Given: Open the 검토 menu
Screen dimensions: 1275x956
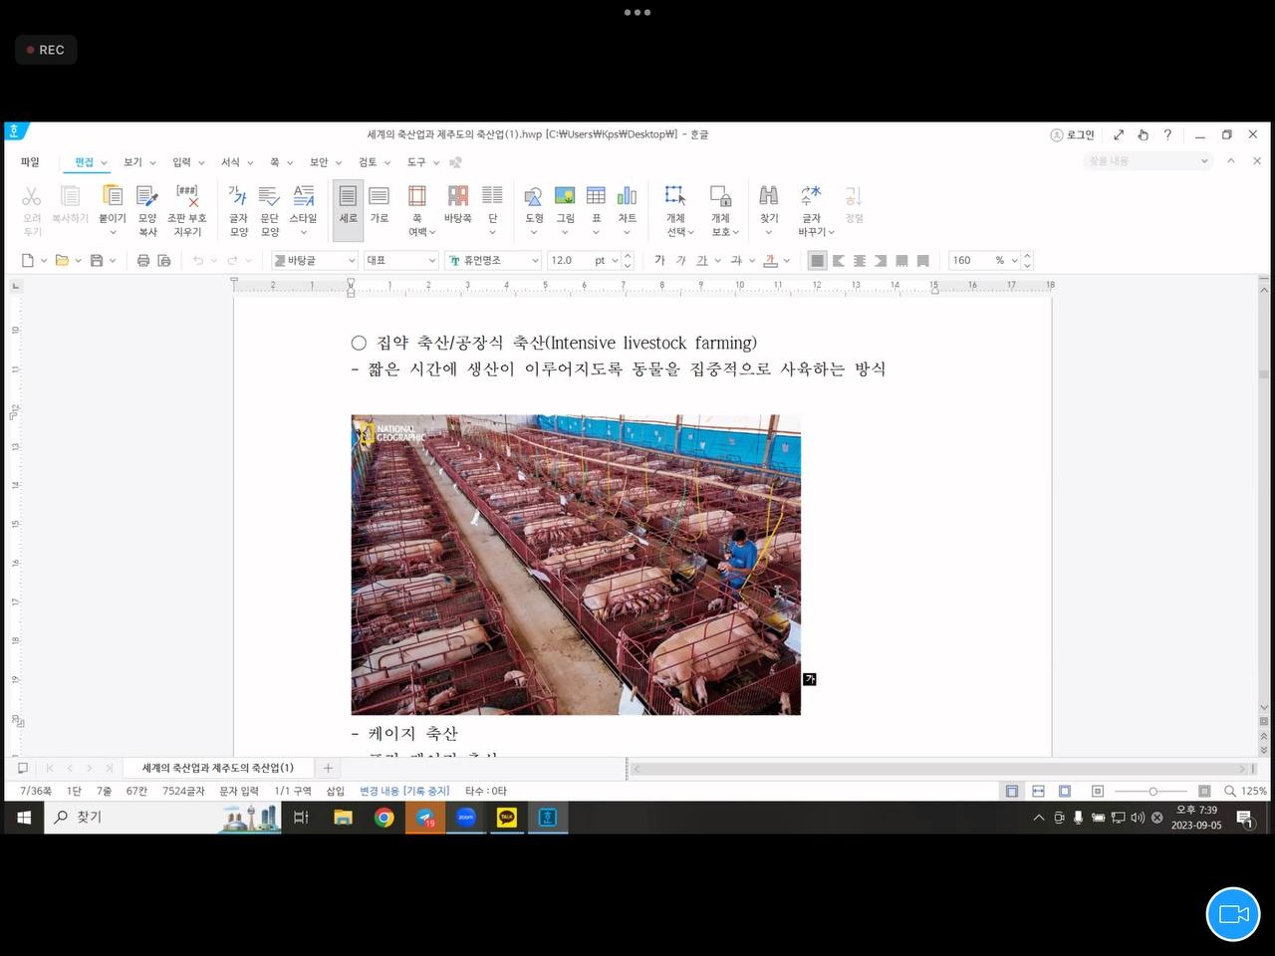Looking at the screenshot, I should [368, 162].
